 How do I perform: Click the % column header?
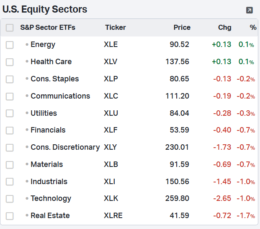(x=253, y=27)
